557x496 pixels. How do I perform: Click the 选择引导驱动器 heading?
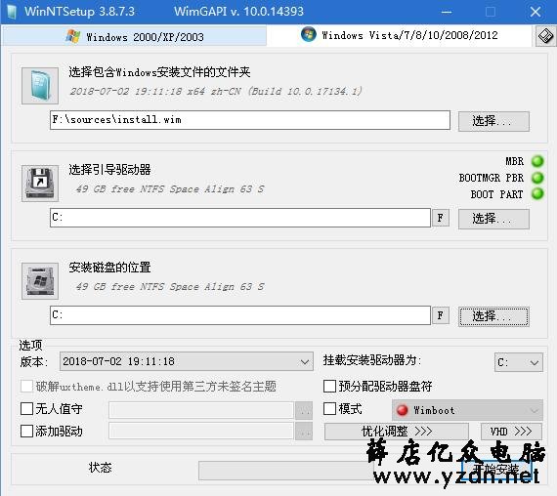tap(109, 169)
